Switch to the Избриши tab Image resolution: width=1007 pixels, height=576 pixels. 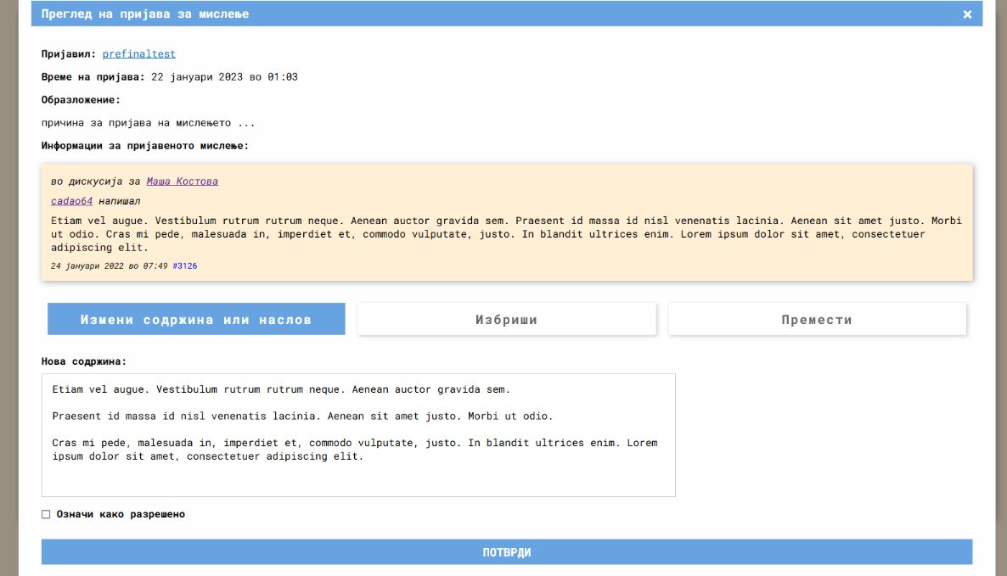(507, 320)
